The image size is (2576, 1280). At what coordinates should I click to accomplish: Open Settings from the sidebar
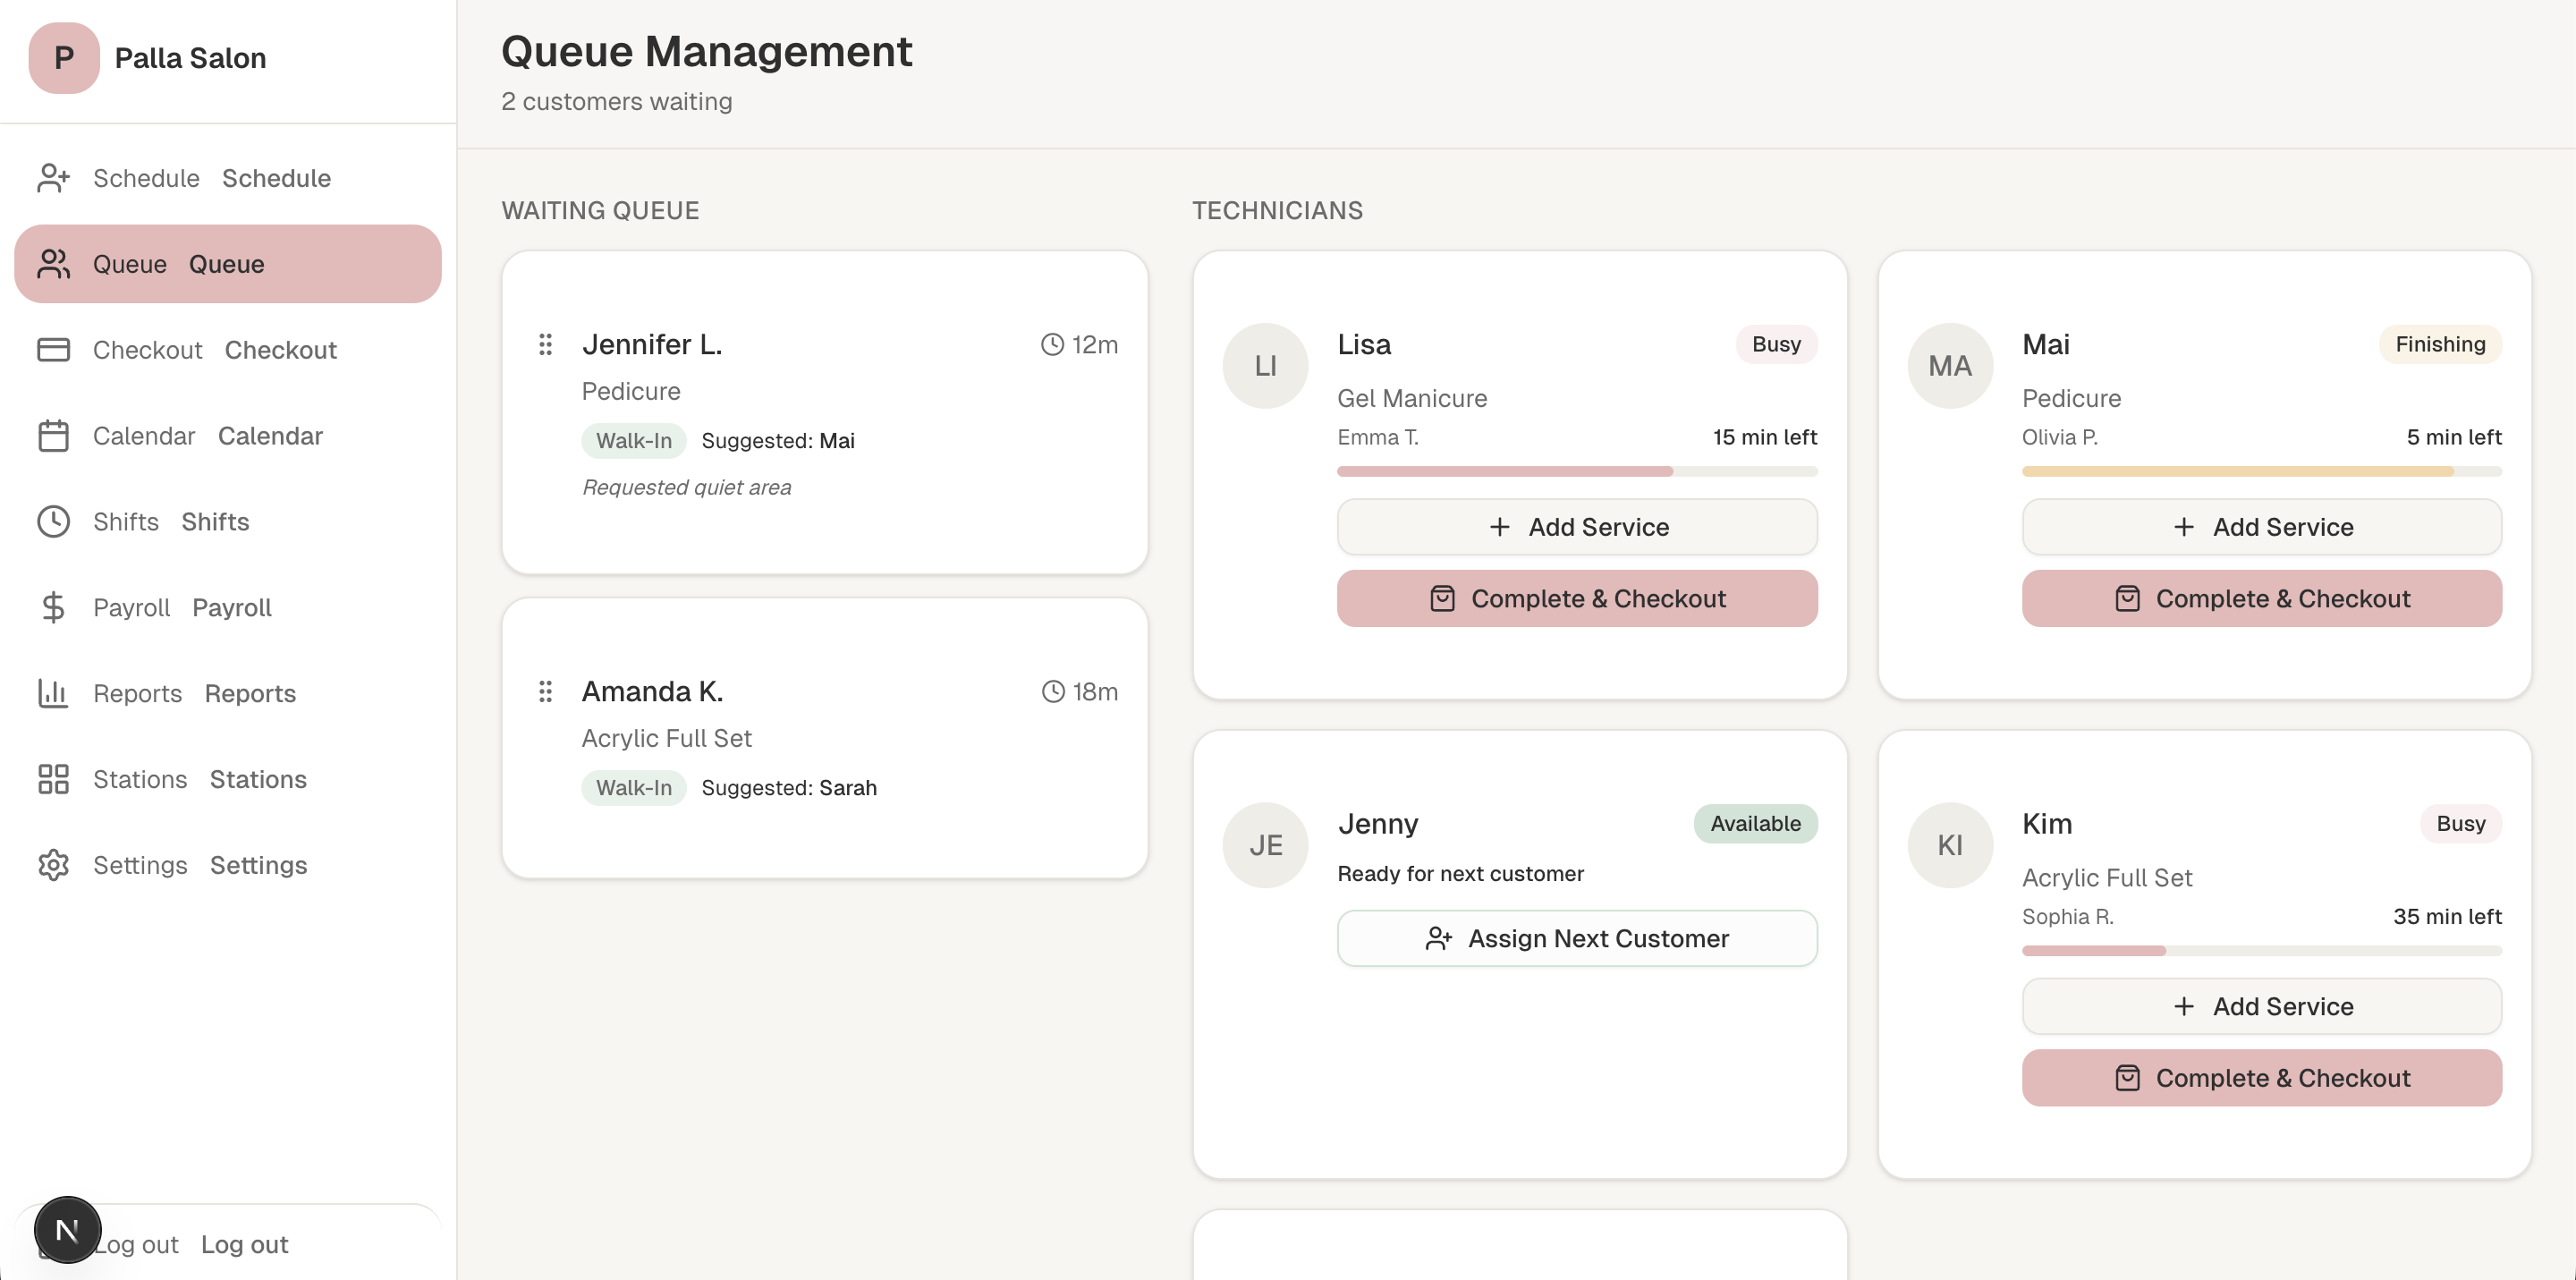pyautogui.click(x=228, y=865)
